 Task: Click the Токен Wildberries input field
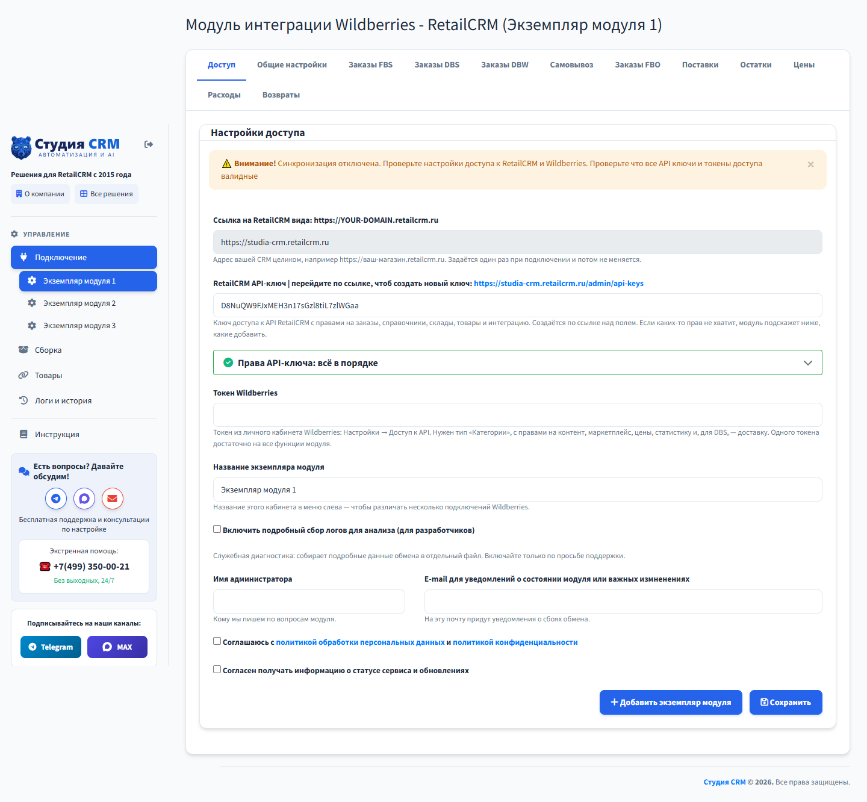coord(518,415)
